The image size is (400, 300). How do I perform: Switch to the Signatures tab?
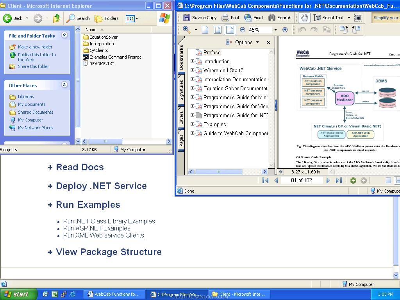[x=181, y=90]
